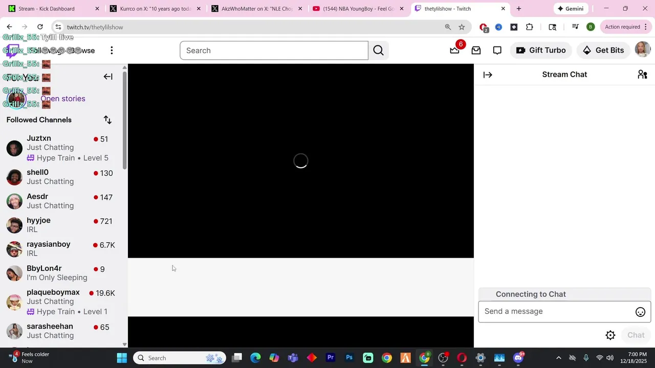Viewport: 655px width, 368px height.
Task: Open shell0 channel in followed list
Action: [x=61, y=177]
